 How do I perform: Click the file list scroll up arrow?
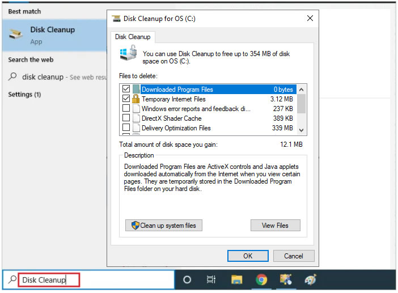(301, 90)
